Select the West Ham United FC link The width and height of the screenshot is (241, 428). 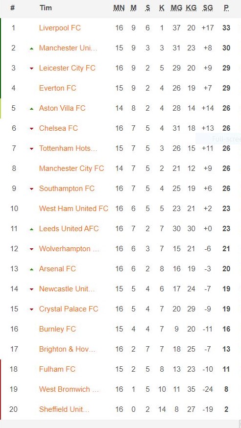pos(73,209)
